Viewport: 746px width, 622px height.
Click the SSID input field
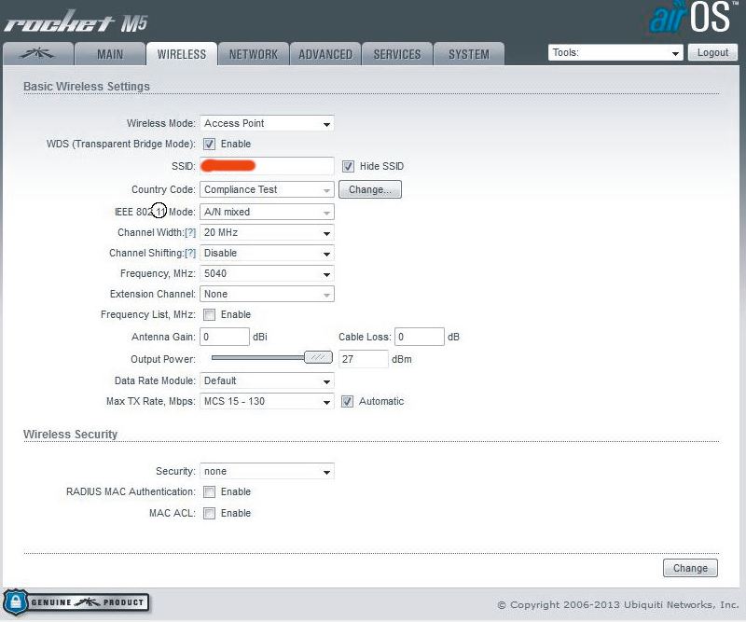[x=267, y=166]
